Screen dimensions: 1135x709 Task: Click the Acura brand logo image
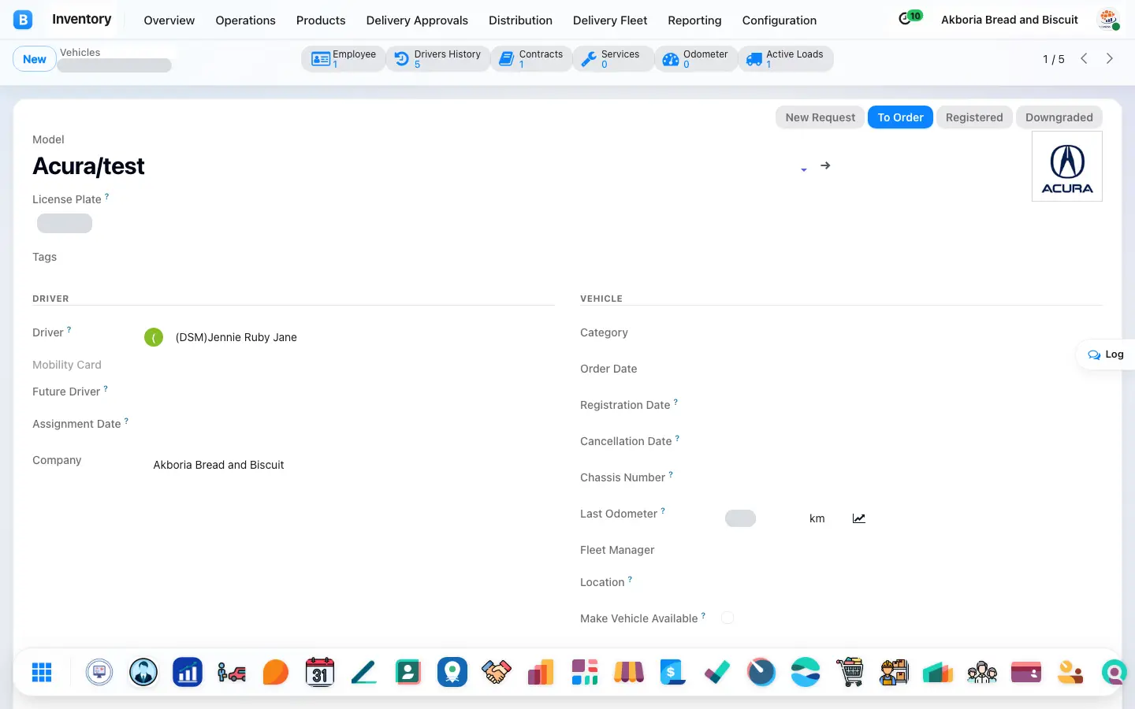tap(1067, 166)
